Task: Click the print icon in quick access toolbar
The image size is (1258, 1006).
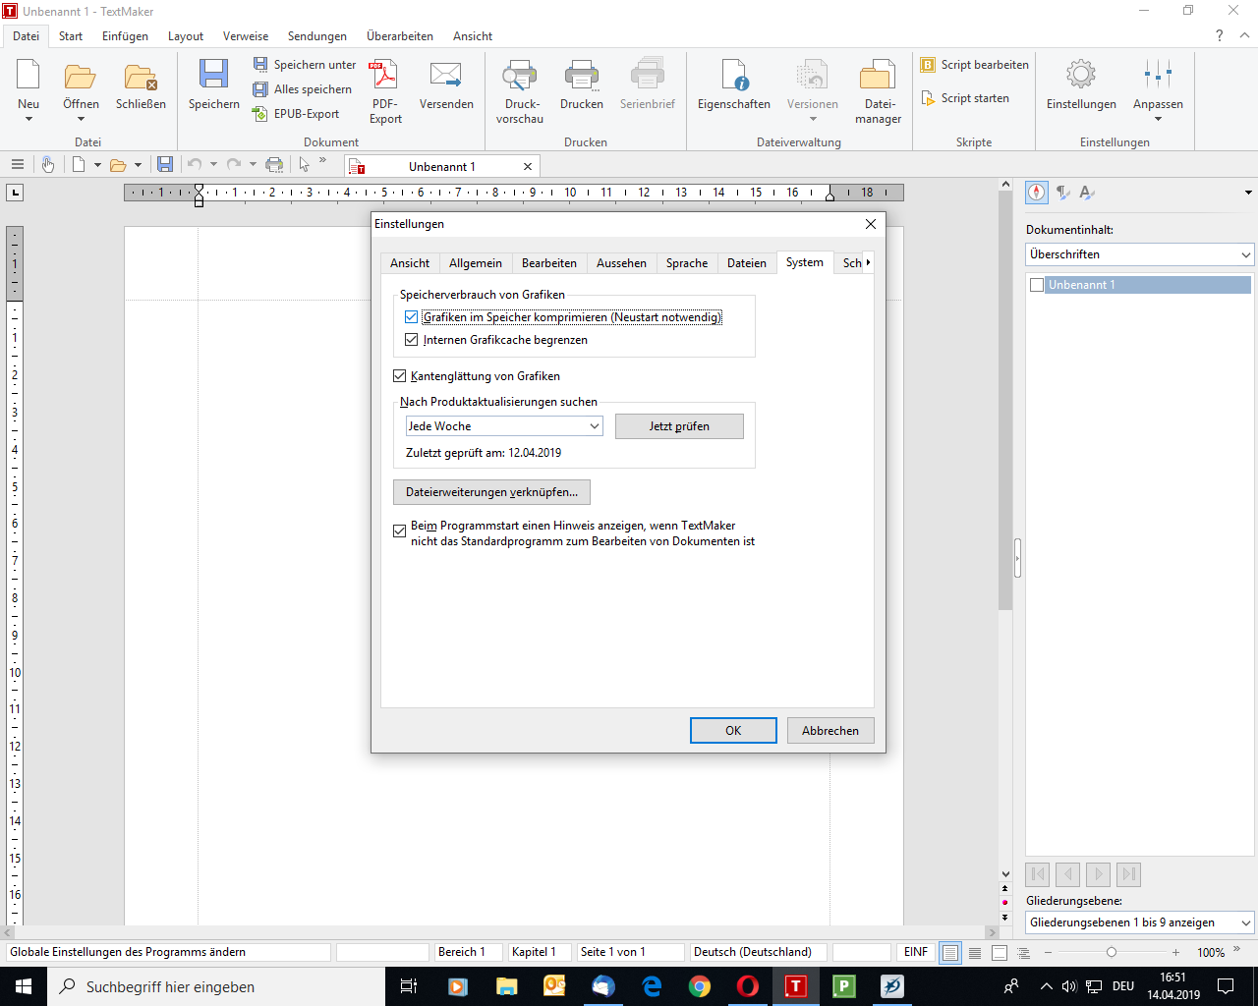Action: click(x=274, y=164)
